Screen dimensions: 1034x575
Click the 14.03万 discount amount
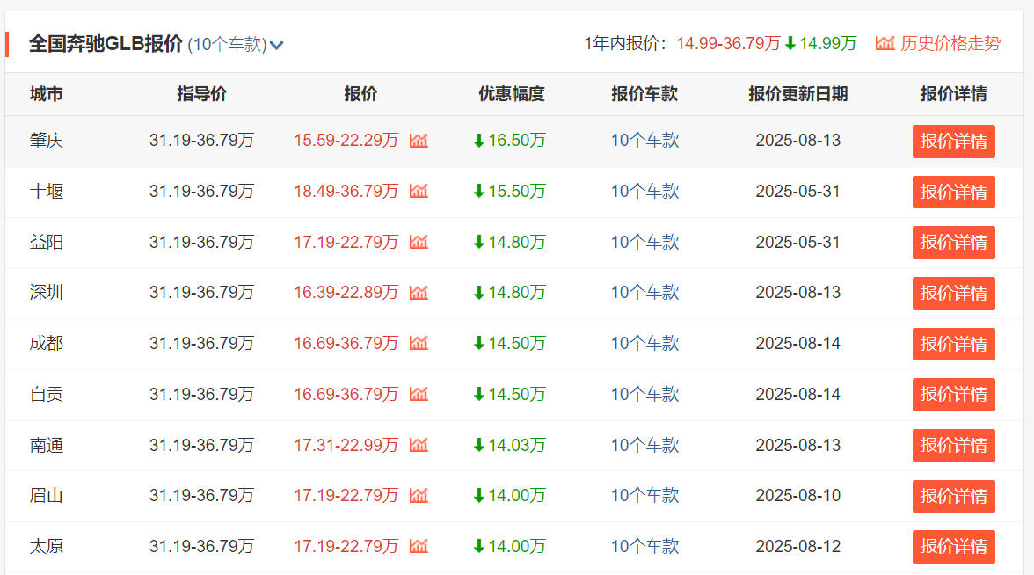click(517, 445)
